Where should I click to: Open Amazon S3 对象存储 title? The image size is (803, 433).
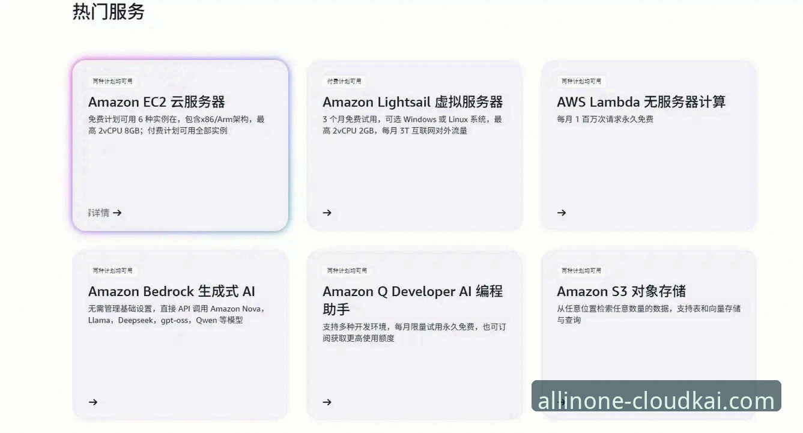(x=622, y=292)
